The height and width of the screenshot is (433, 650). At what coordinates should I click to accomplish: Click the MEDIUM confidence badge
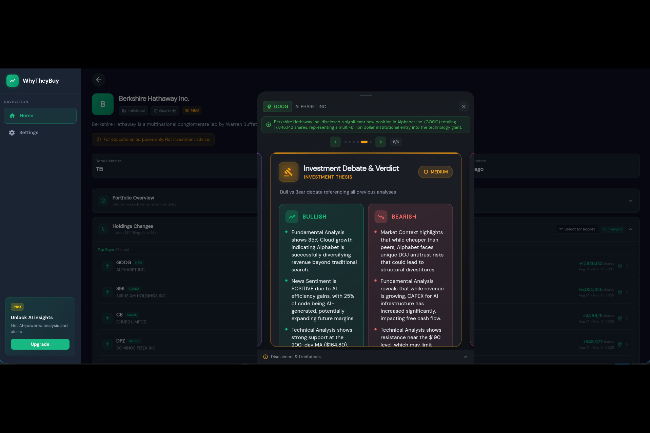click(436, 172)
